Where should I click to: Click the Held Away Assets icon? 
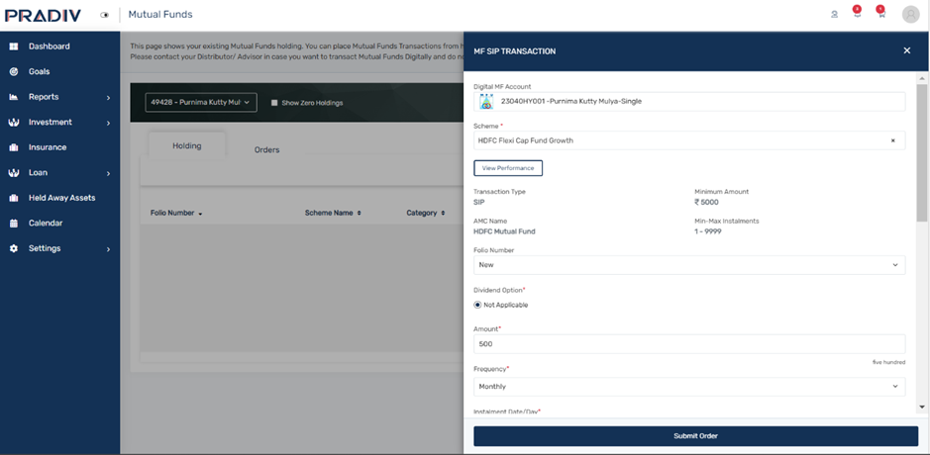pos(14,198)
